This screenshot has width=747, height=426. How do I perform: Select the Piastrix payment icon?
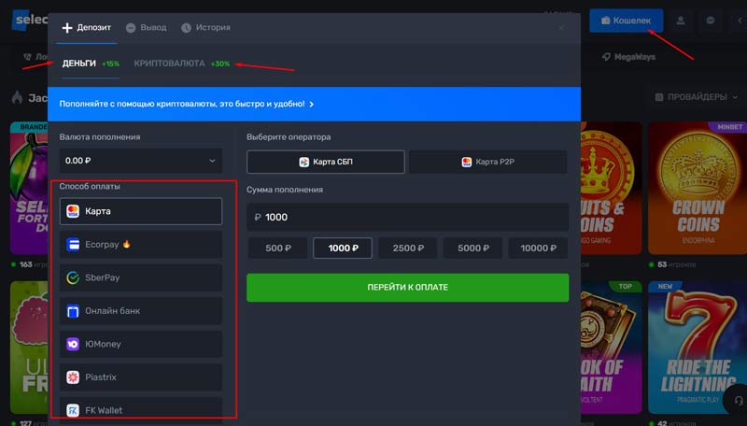point(73,376)
